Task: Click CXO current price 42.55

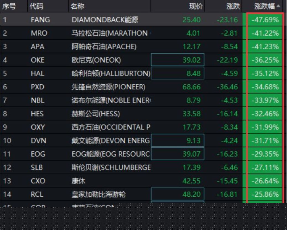Action: pyautogui.click(x=191, y=181)
